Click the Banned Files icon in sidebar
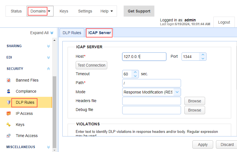This screenshot has width=237, height=152. pyautogui.click(x=9, y=80)
